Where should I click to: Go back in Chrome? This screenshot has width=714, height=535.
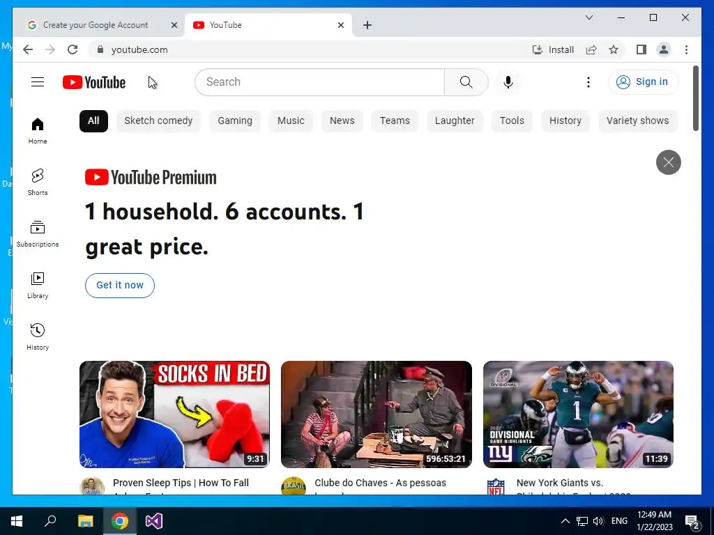click(28, 49)
